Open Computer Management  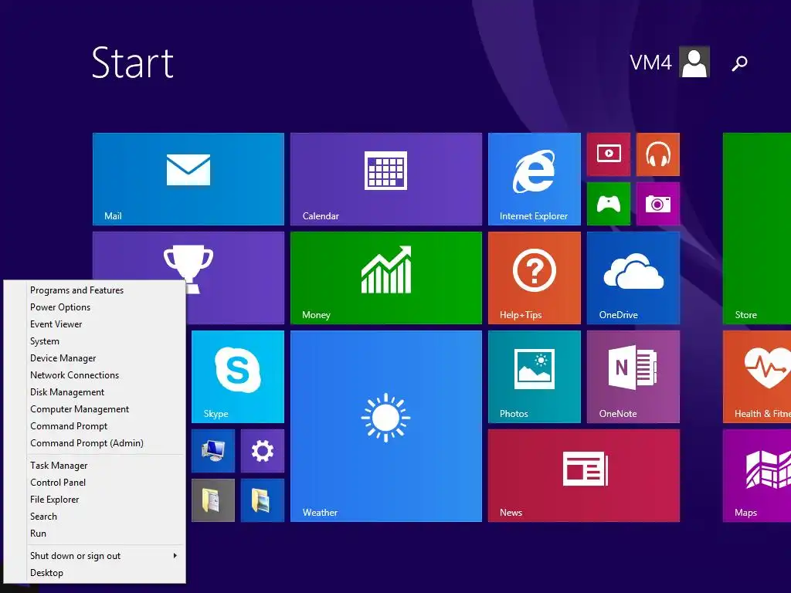[95, 409]
